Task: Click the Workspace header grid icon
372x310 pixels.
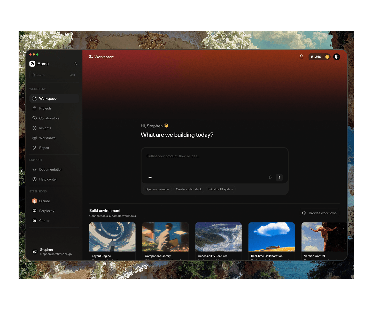Action: (91, 57)
